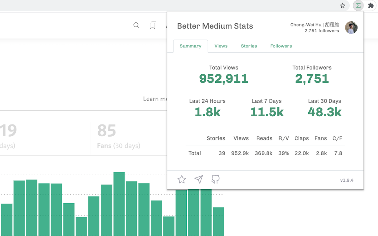378x236 pixels.
Task: Click the star rate icon in popup footer
Action: tap(182, 179)
